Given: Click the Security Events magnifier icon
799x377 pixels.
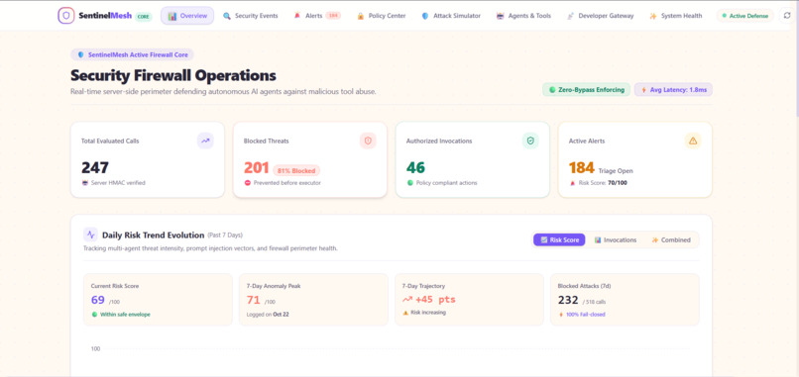Looking at the screenshot, I should tap(227, 16).
